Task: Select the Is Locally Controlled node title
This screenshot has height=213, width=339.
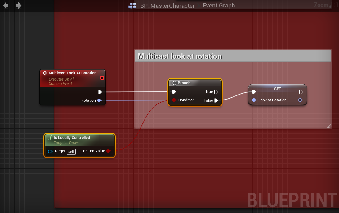Action: click(x=72, y=137)
